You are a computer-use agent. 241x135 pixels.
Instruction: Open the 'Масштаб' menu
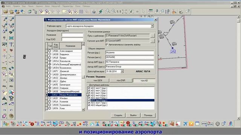pos(56,6)
